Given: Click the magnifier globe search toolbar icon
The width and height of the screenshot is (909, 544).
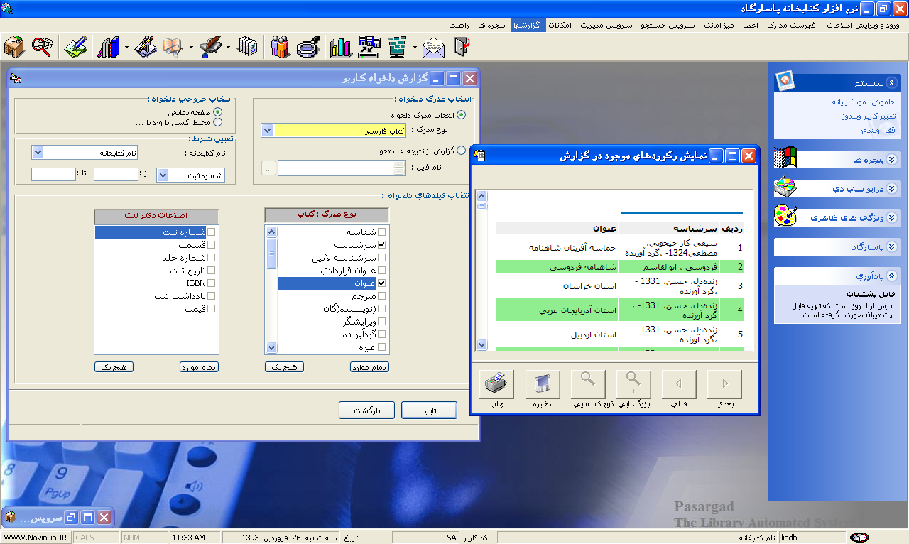Looking at the screenshot, I should click(x=43, y=47).
